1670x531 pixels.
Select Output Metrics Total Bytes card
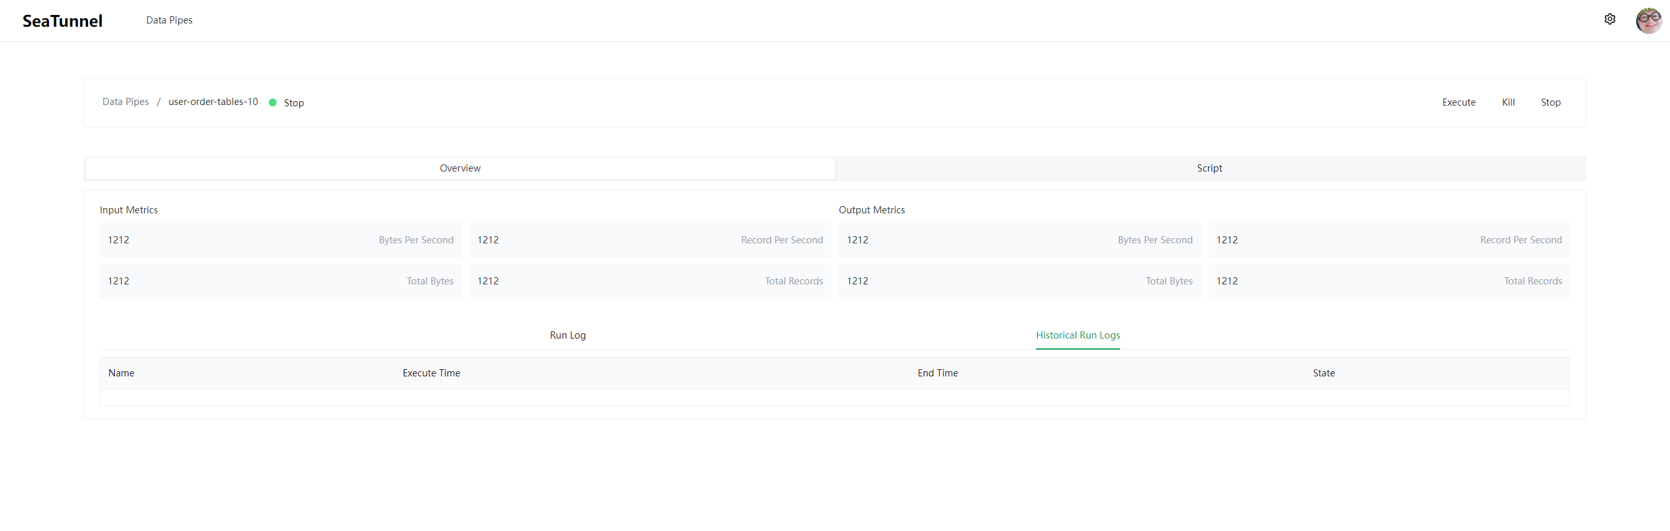(x=1020, y=281)
